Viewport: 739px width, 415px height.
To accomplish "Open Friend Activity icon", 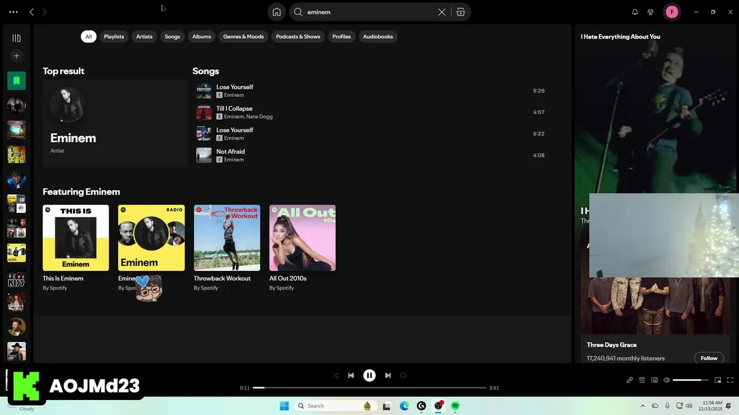I will 651,12.
